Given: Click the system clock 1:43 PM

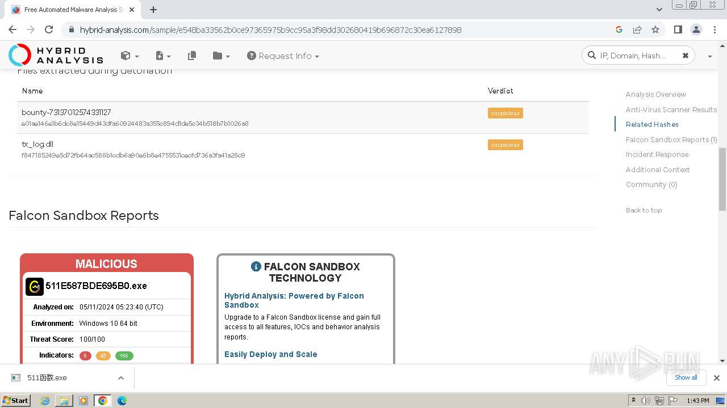Looking at the screenshot, I should tap(697, 401).
